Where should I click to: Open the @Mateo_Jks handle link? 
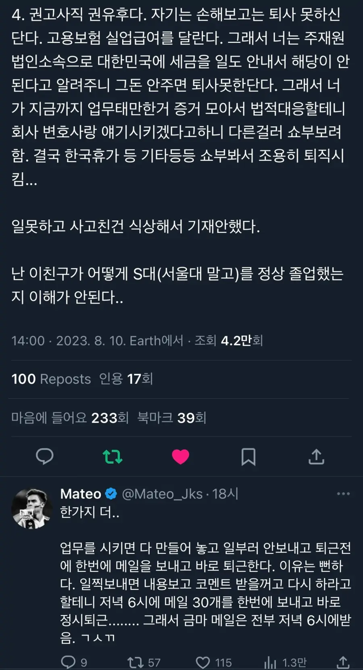pos(162,494)
